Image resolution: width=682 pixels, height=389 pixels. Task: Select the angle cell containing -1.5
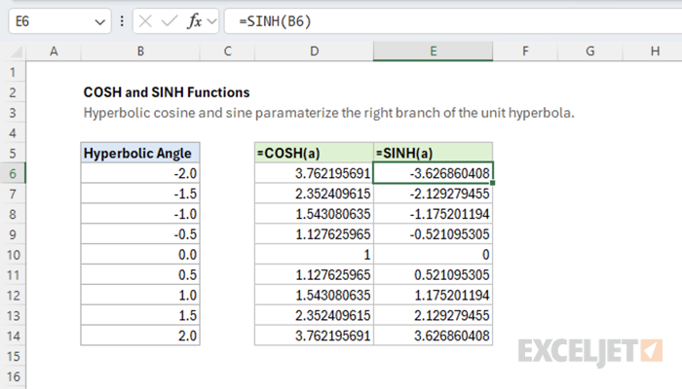pos(140,194)
